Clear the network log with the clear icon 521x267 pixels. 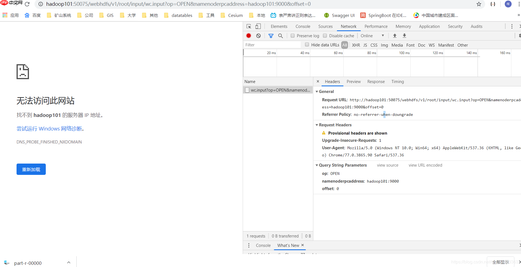click(x=258, y=36)
